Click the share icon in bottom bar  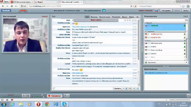188,96
